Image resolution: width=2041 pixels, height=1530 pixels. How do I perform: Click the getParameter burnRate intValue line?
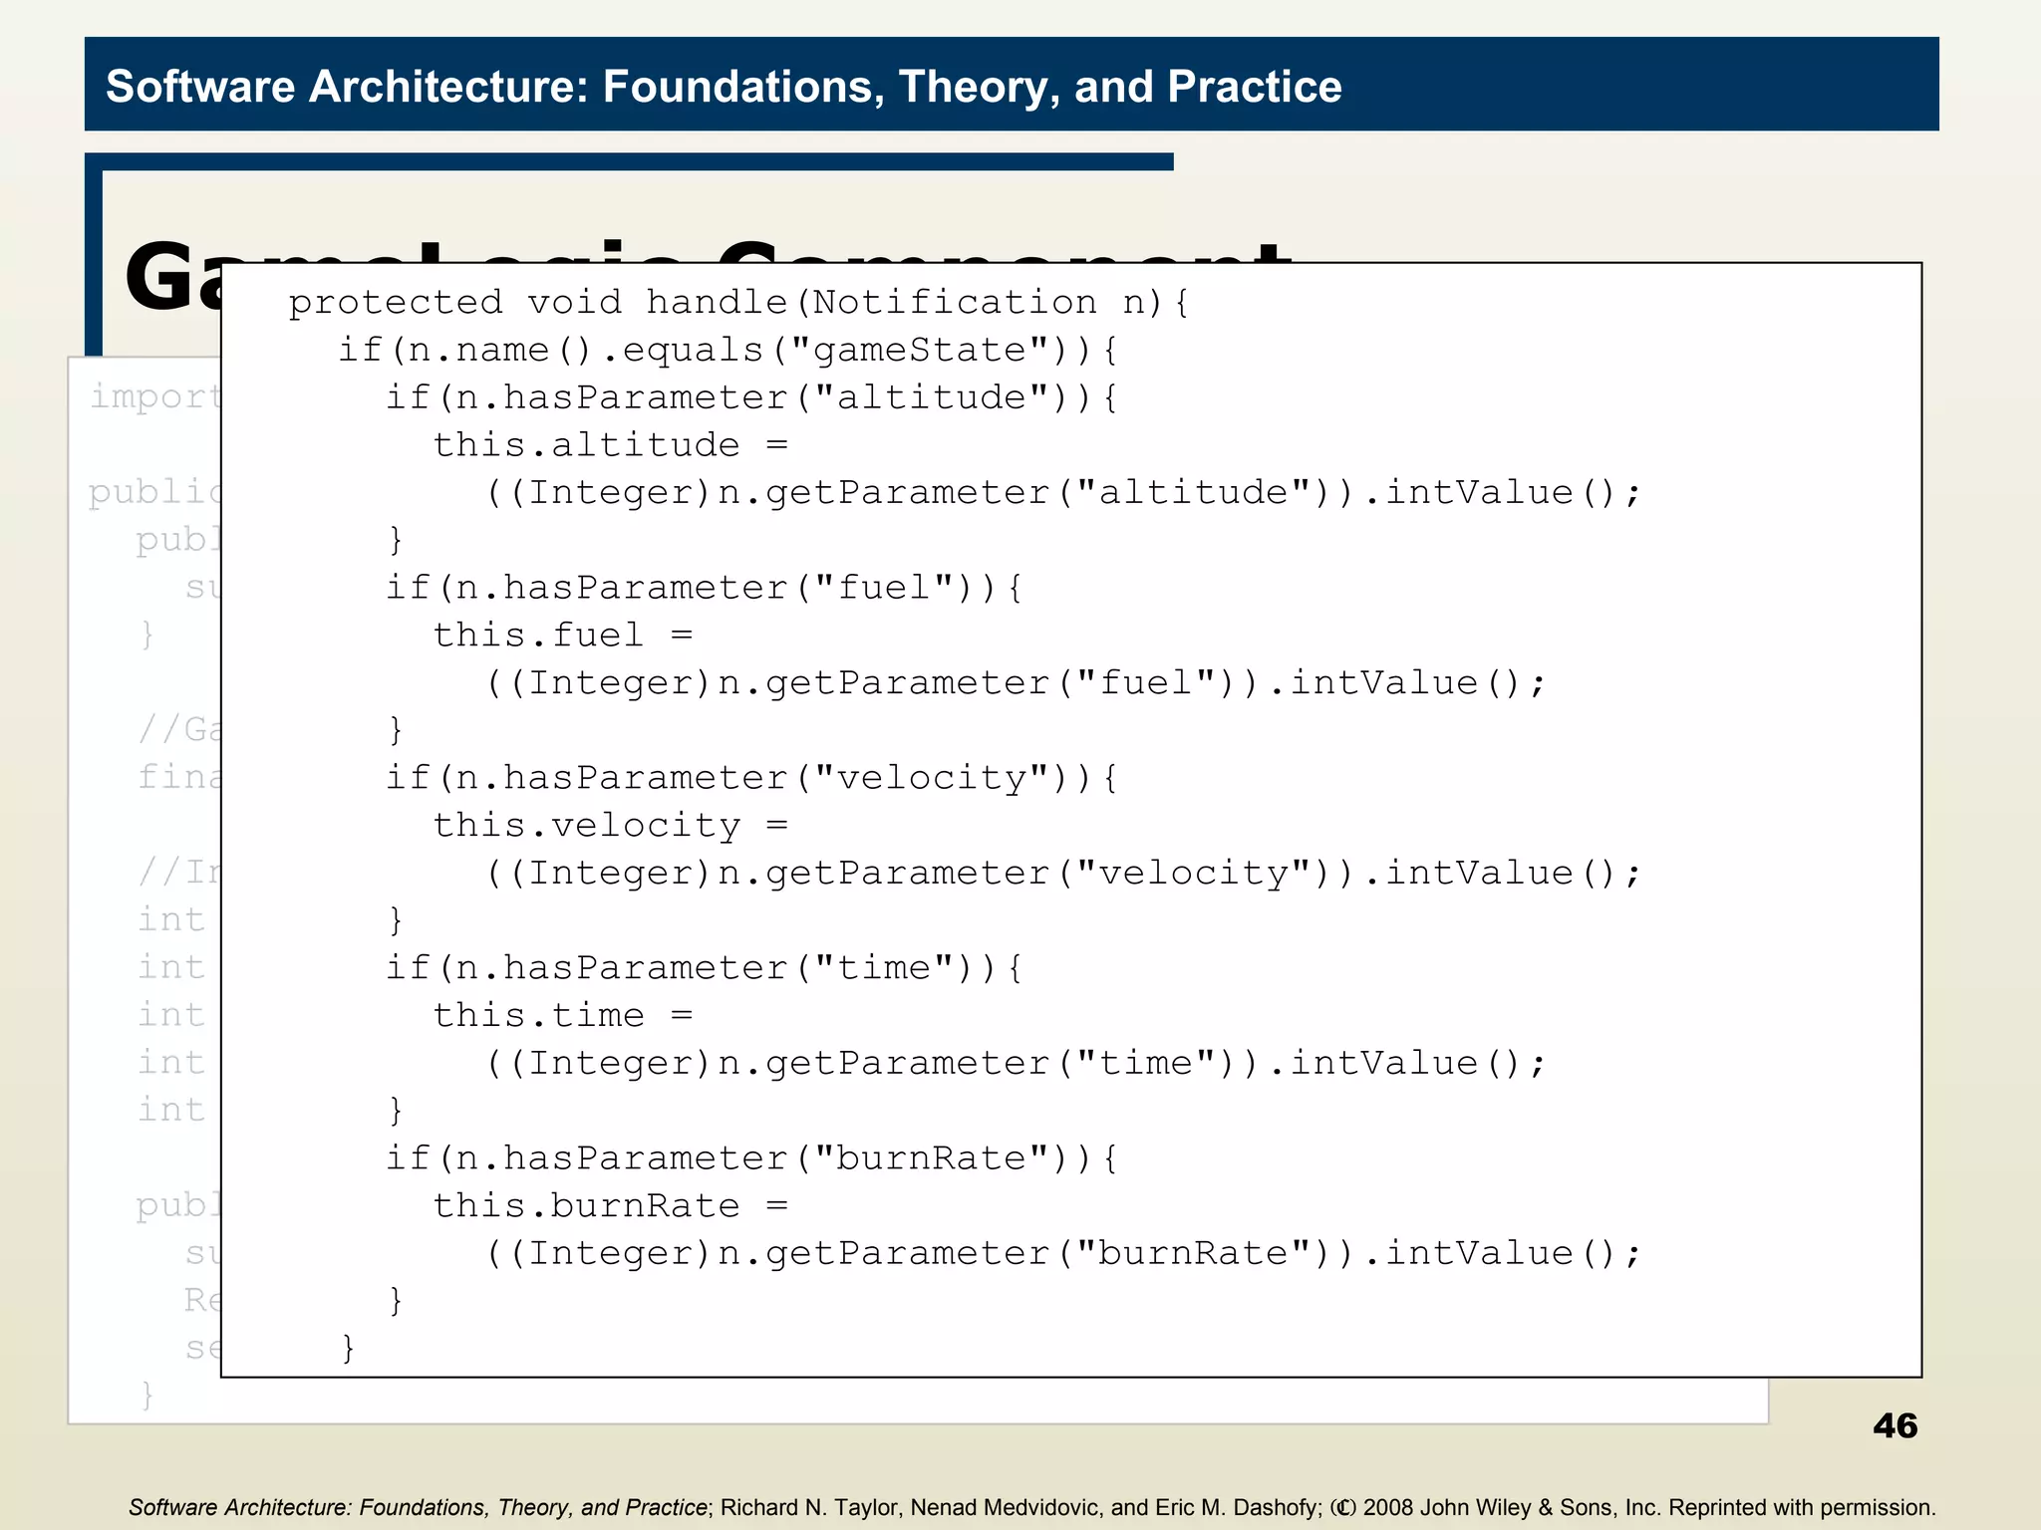[x=1062, y=1254]
